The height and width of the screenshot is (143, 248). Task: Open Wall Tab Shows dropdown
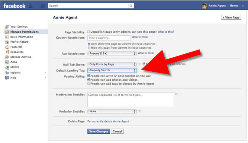coord(112,65)
